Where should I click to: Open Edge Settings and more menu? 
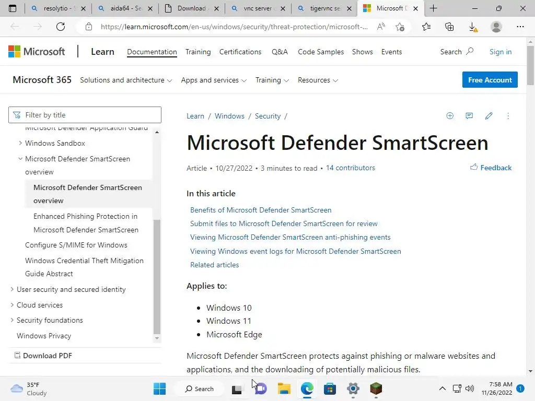click(520, 27)
